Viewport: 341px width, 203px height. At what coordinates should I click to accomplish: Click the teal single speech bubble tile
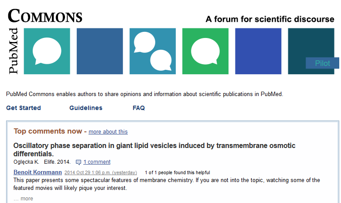47,51
